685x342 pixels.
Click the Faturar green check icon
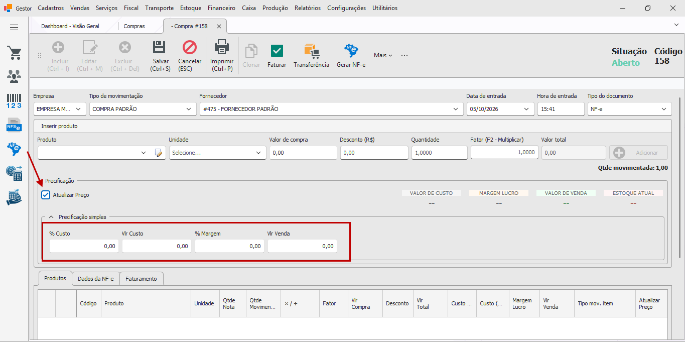tap(277, 51)
